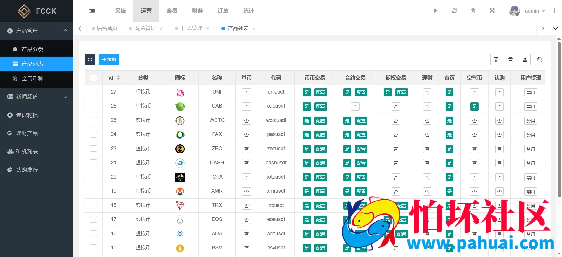The width and height of the screenshot is (562, 257).
Task: Click 配置 for UNI 期权交易
Action: click(x=402, y=92)
